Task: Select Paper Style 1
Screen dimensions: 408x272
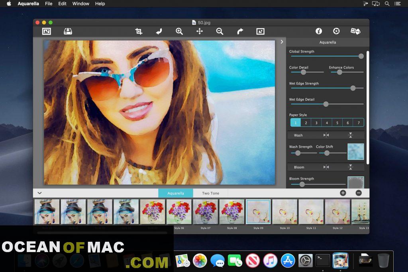Action: tap(296, 123)
